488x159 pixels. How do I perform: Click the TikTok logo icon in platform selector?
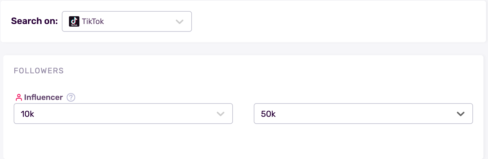(74, 21)
